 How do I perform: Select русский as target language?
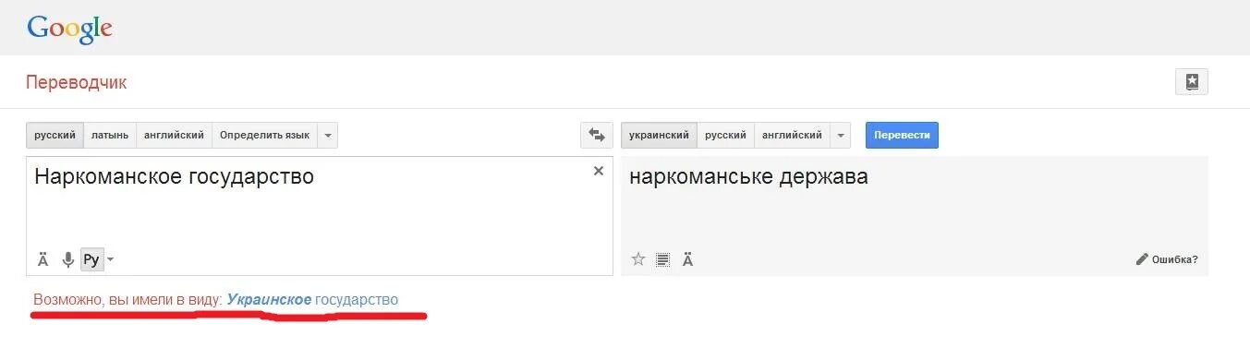coord(725,135)
